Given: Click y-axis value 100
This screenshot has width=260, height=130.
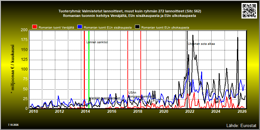Looking at the screenshot, I should [x=24, y=70].
